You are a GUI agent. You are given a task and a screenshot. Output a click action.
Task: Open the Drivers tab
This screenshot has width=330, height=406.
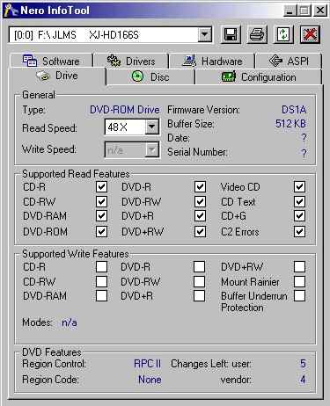[131, 61]
